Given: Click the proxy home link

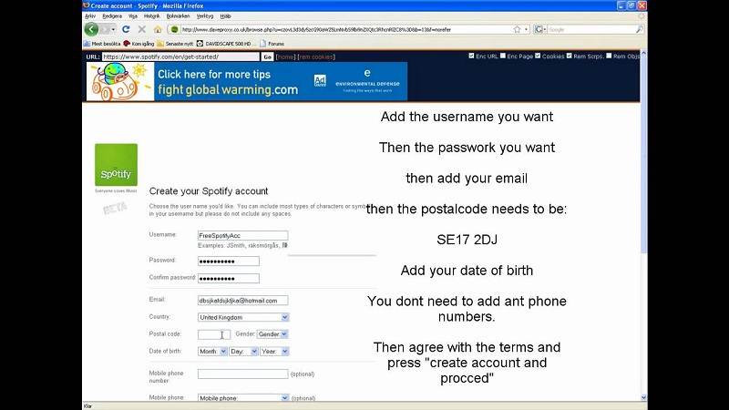Looking at the screenshot, I should (x=285, y=56).
